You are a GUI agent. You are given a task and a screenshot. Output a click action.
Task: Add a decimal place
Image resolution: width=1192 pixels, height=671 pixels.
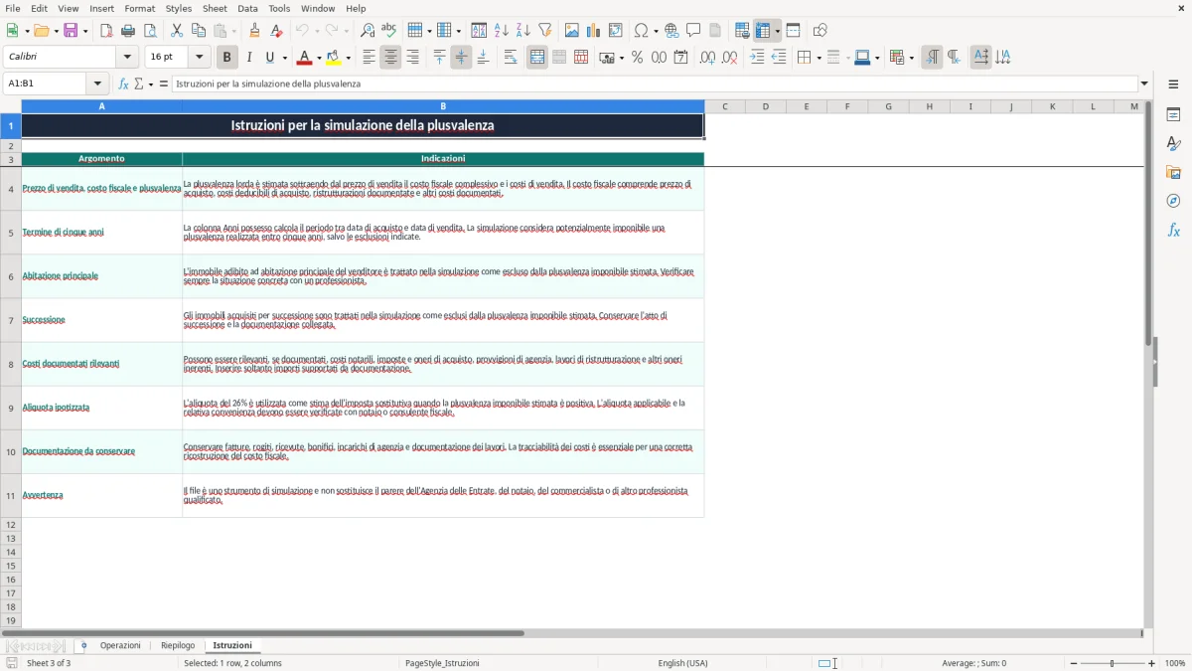click(707, 58)
